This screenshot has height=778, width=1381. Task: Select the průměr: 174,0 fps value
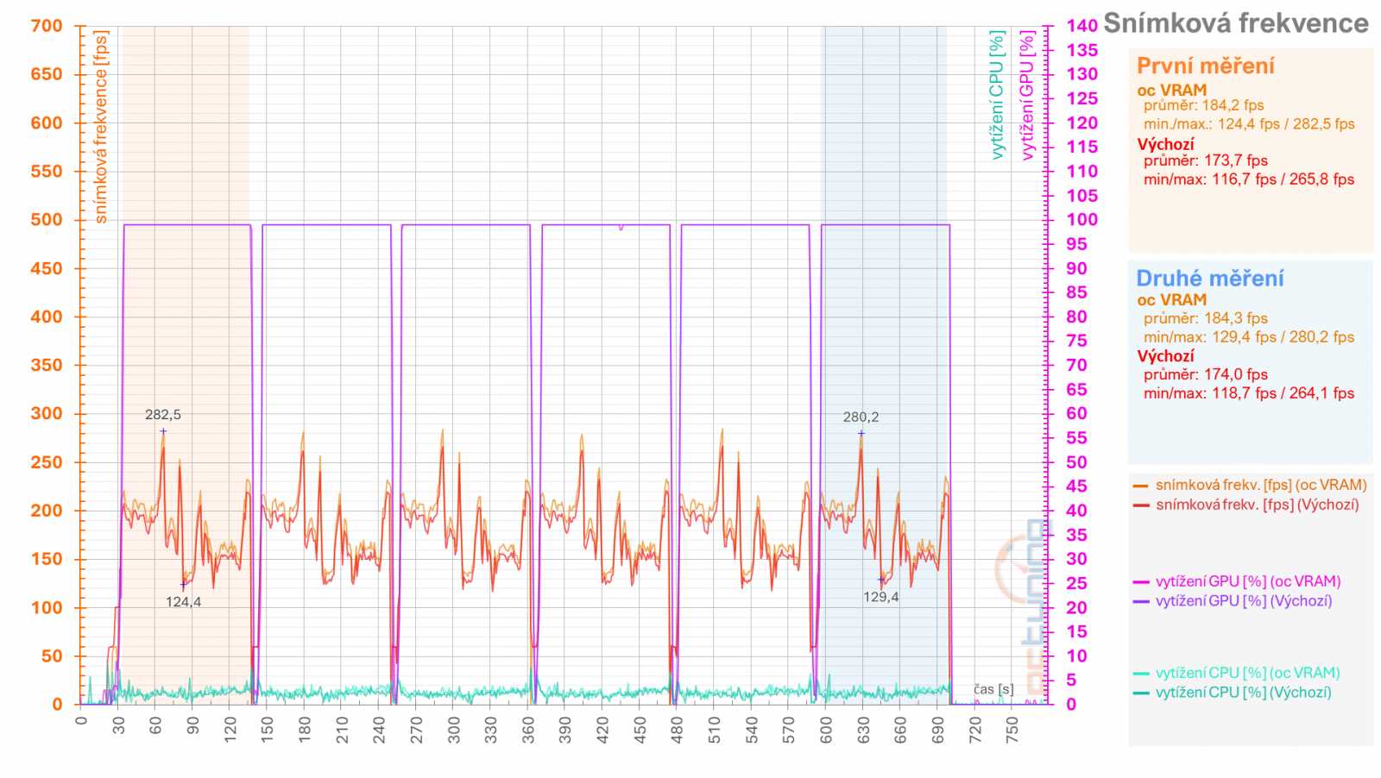click(1205, 374)
